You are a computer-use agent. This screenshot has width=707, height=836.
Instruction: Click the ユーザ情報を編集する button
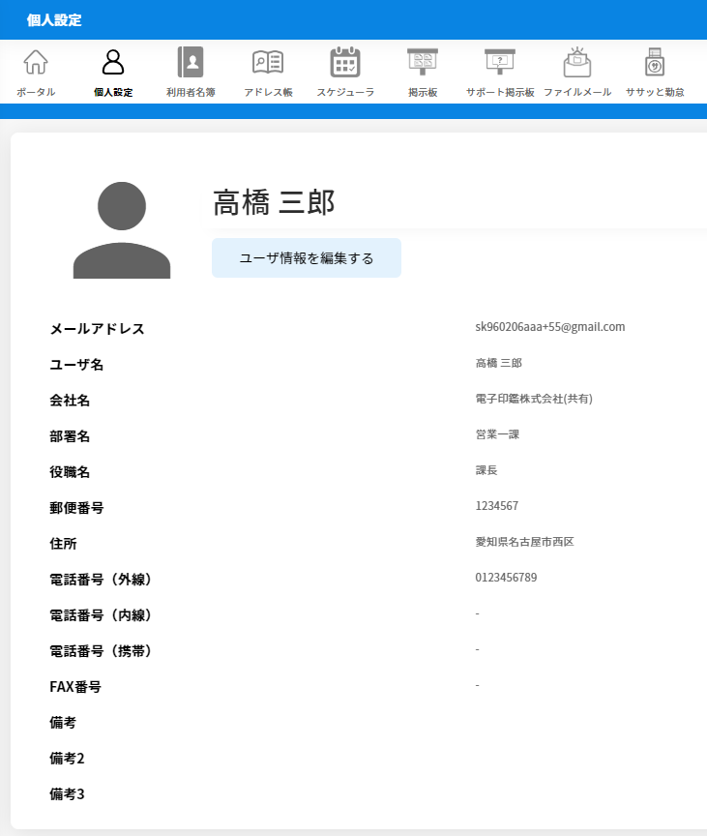(307, 258)
